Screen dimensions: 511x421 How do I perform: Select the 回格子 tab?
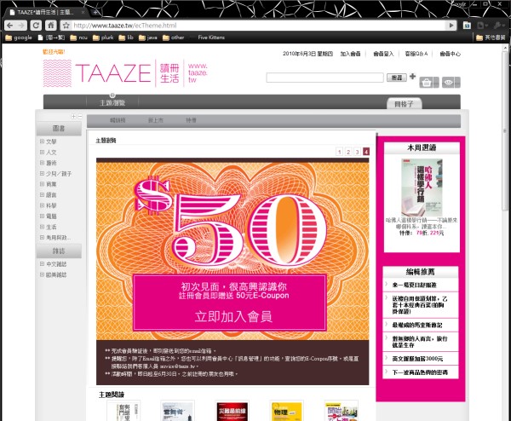[404, 104]
